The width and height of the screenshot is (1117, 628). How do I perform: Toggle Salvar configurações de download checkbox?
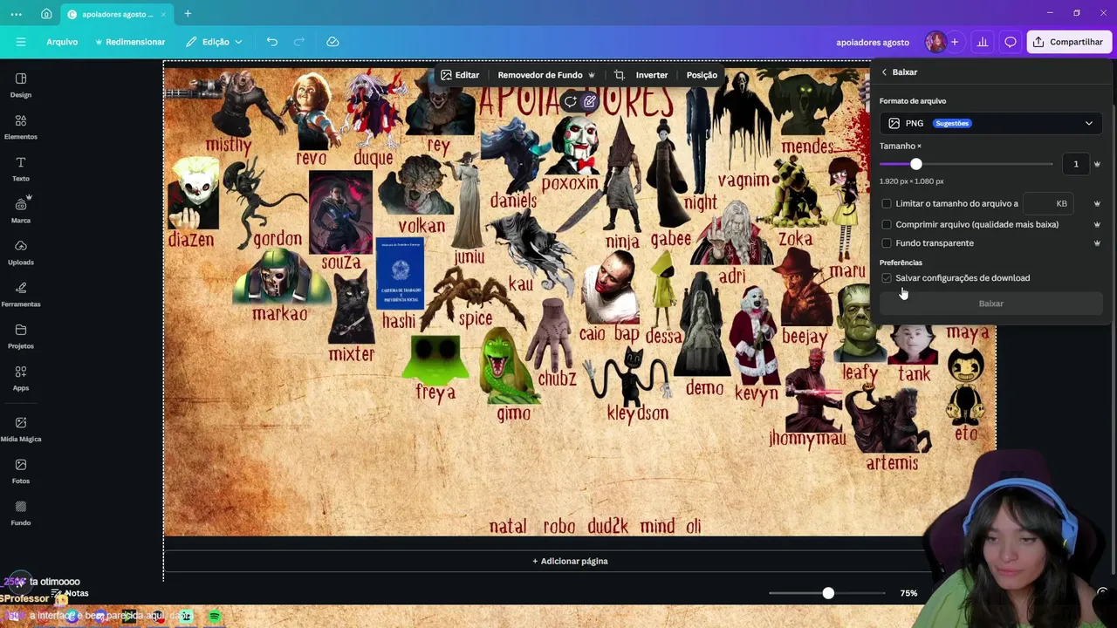[x=887, y=278]
